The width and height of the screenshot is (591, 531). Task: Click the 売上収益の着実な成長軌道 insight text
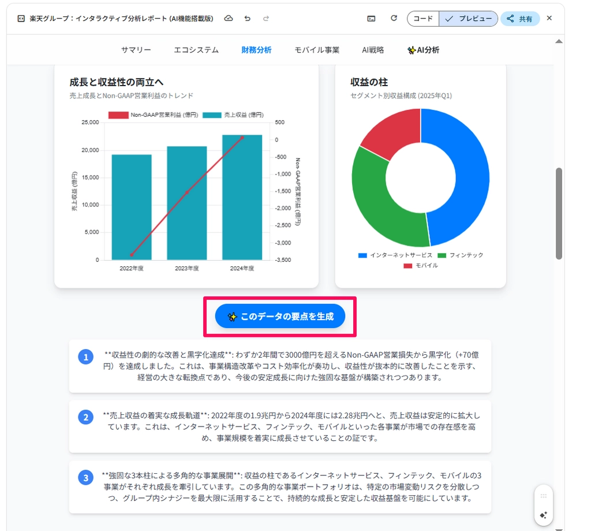[x=291, y=426]
